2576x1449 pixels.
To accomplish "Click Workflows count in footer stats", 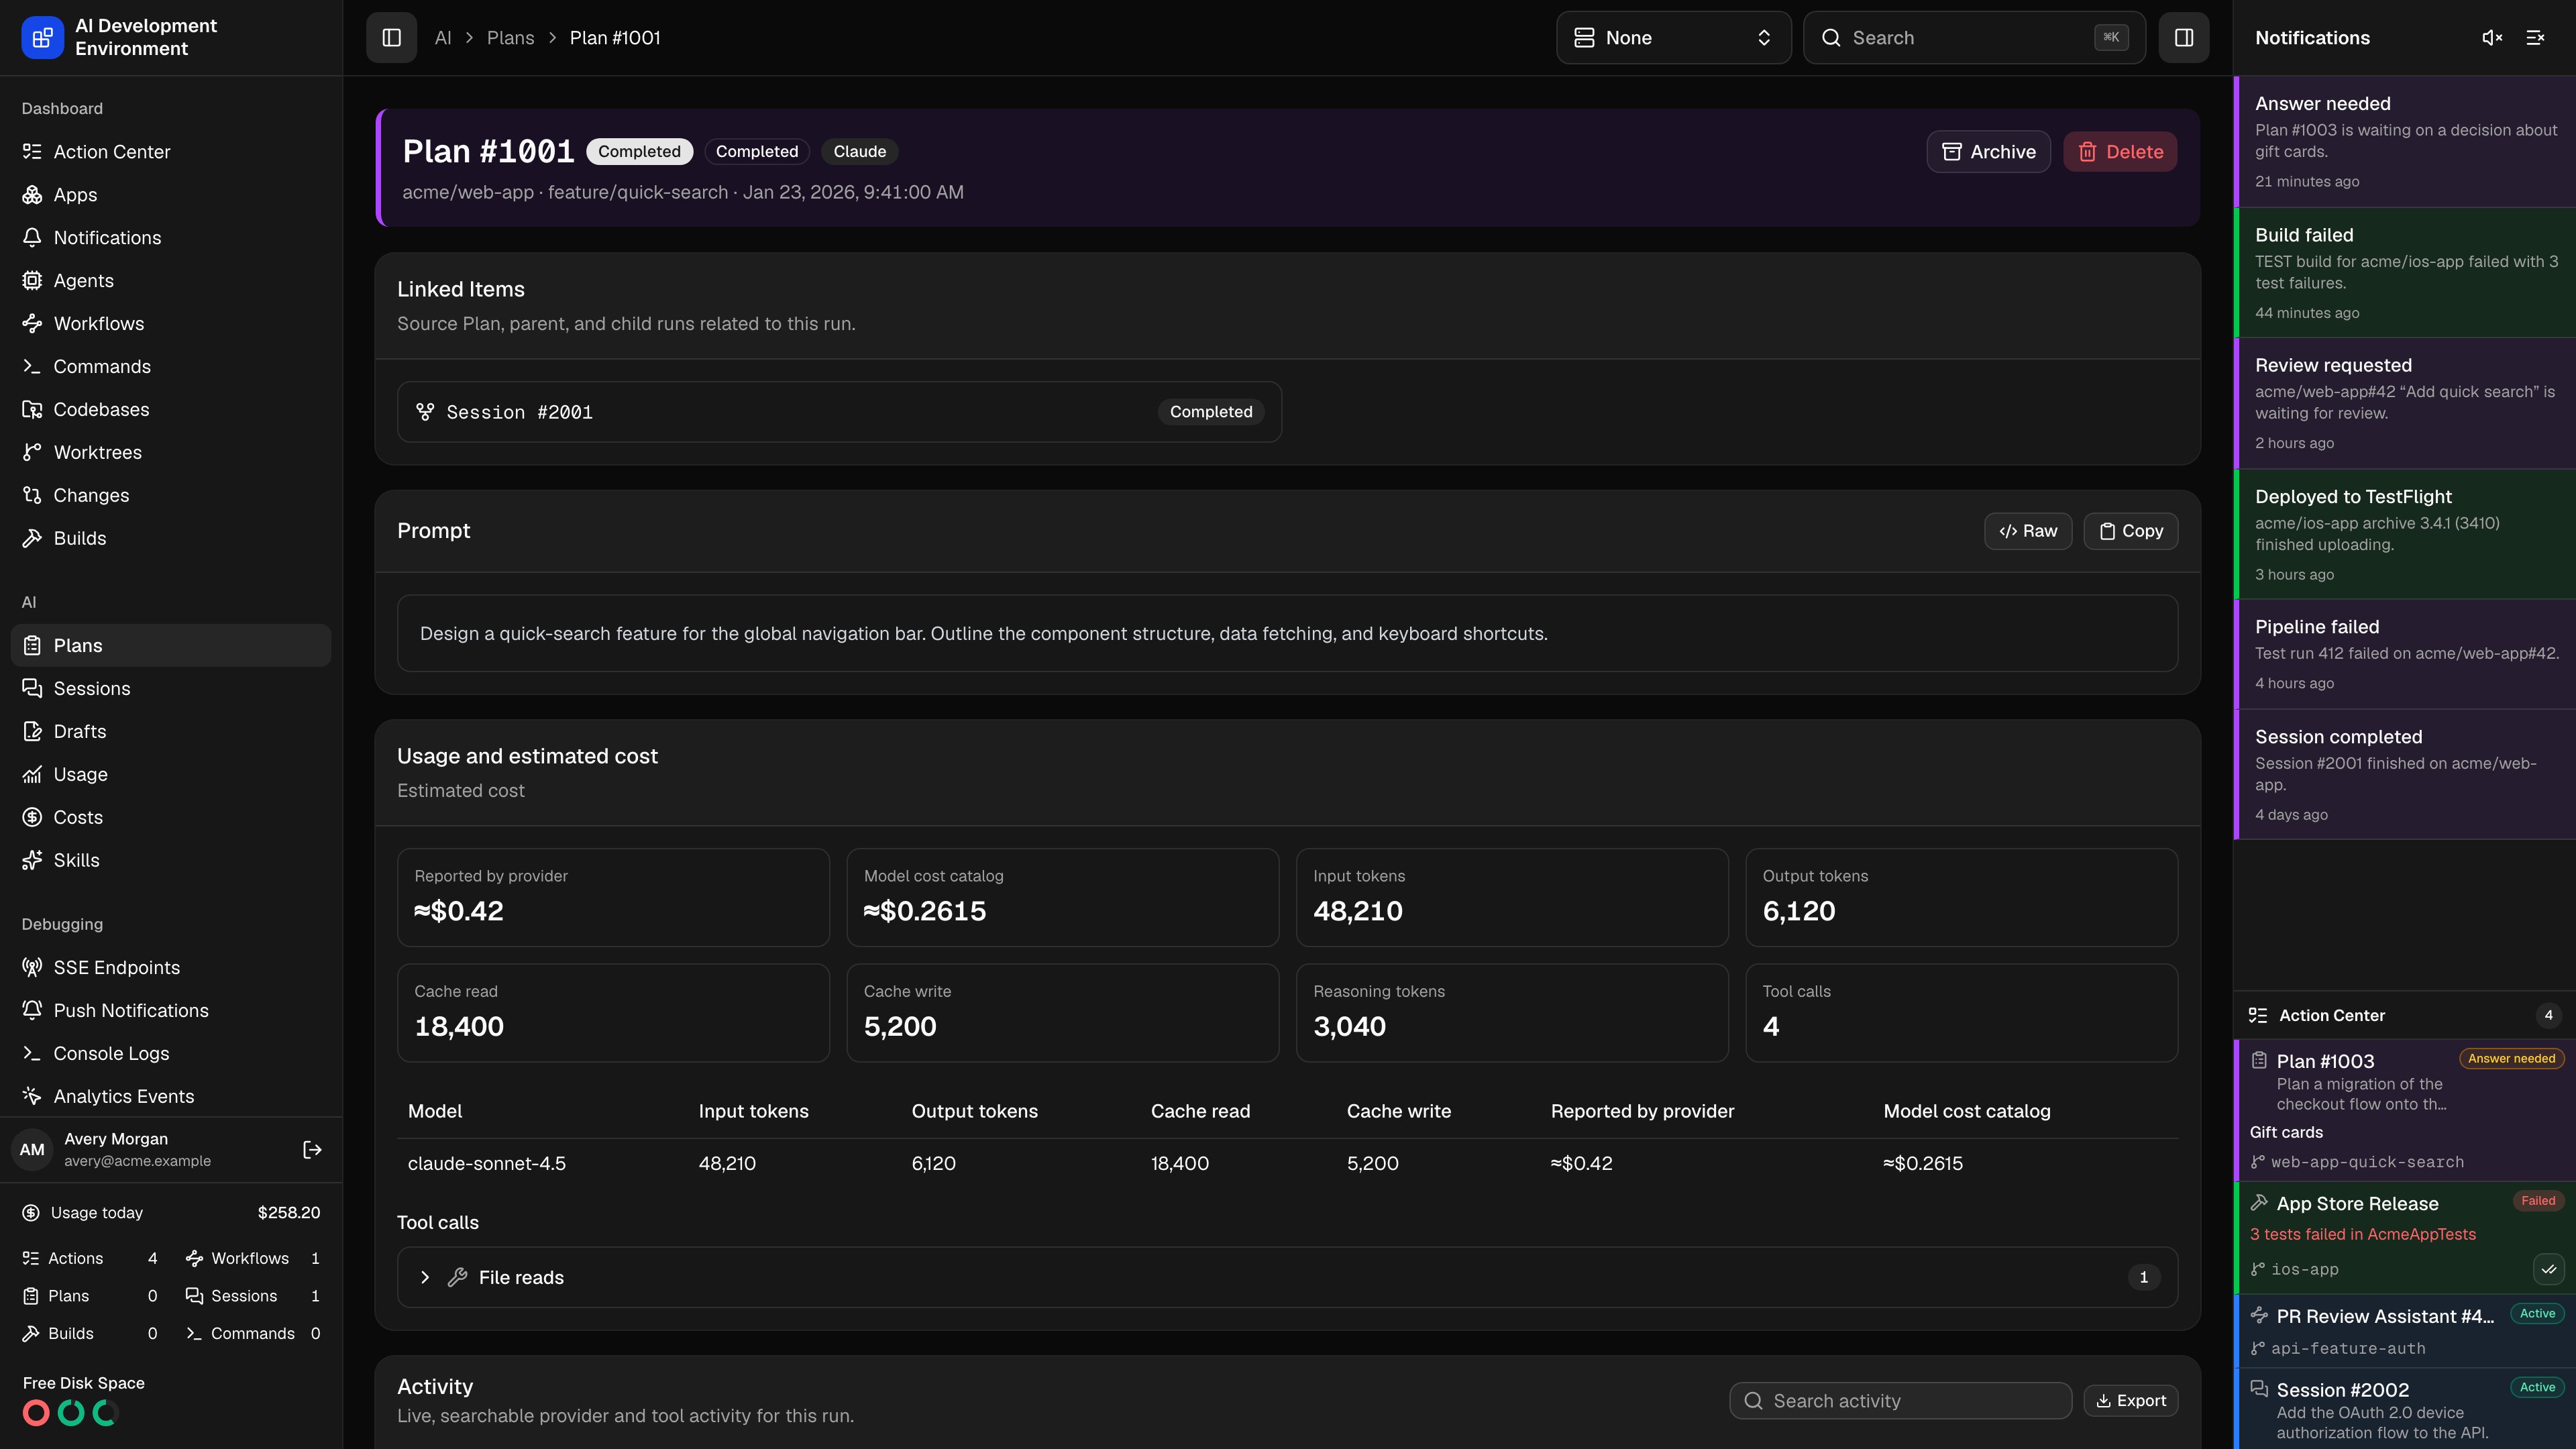I will (315, 1258).
